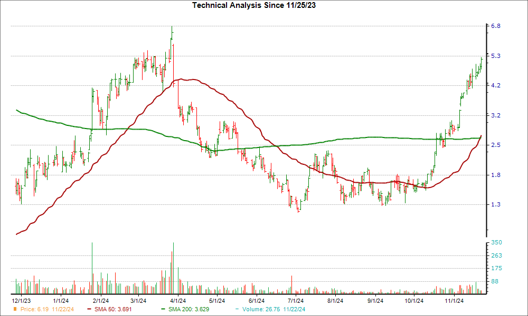Click the dark red SMA 50 legend line

(x=89, y=309)
